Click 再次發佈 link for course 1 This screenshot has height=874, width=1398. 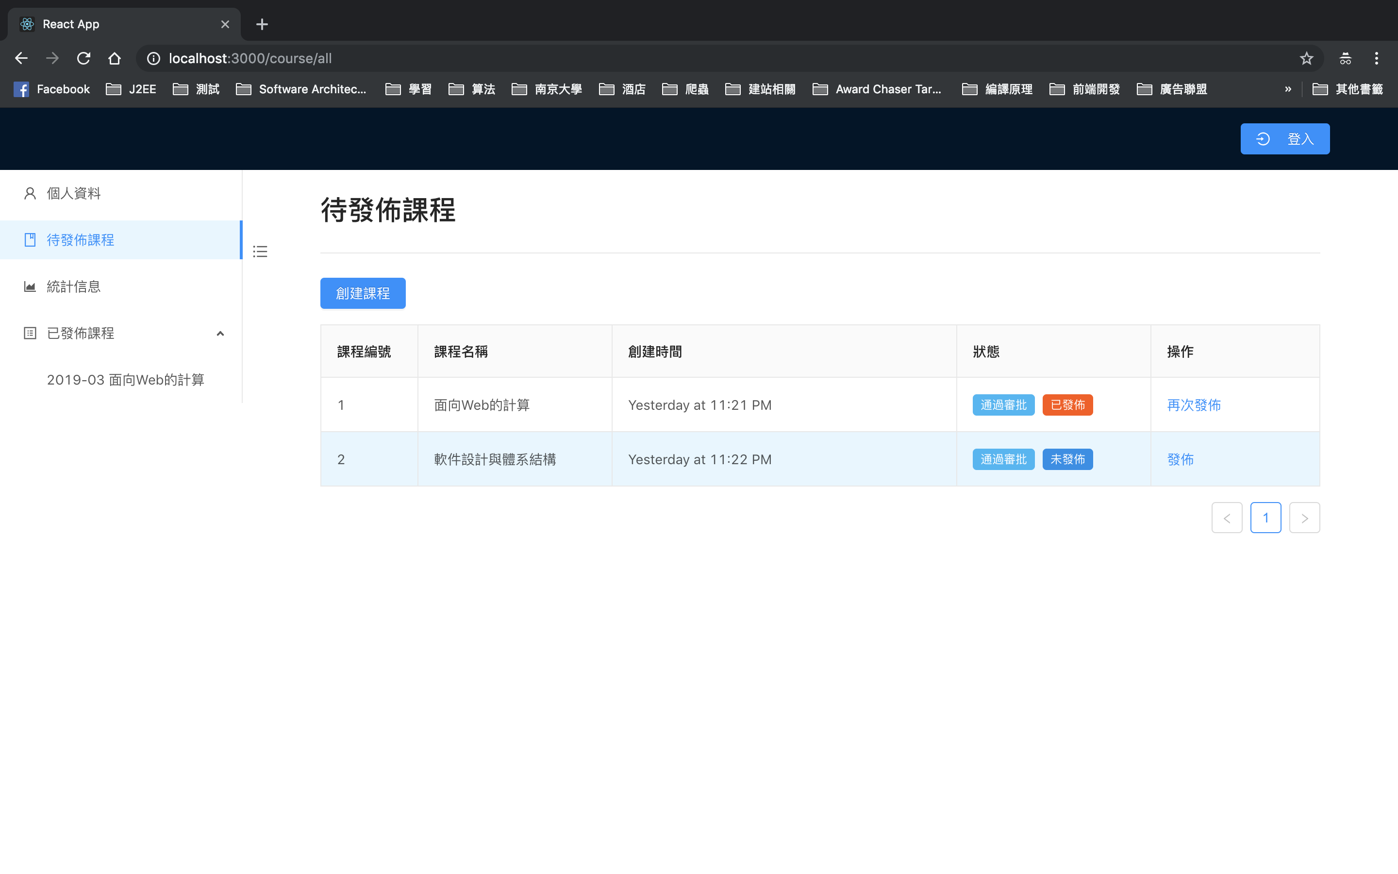1194,404
